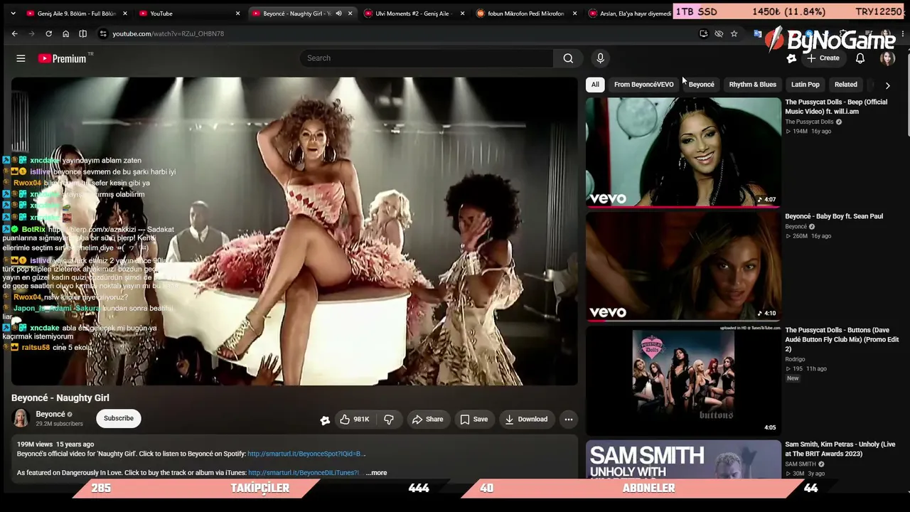Filter by From BeyoncéVEVO chip
910x512 pixels.
pos(644,85)
